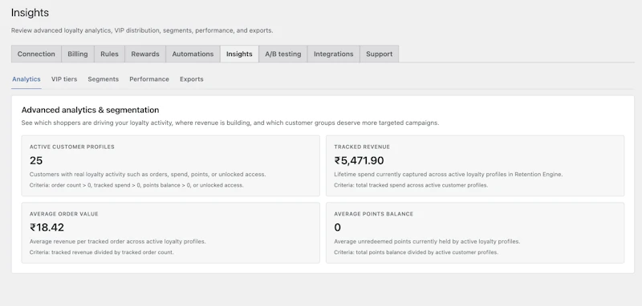
Task: Click 'Customers with real loyalty activity' text
Action: tap(148, 175)
